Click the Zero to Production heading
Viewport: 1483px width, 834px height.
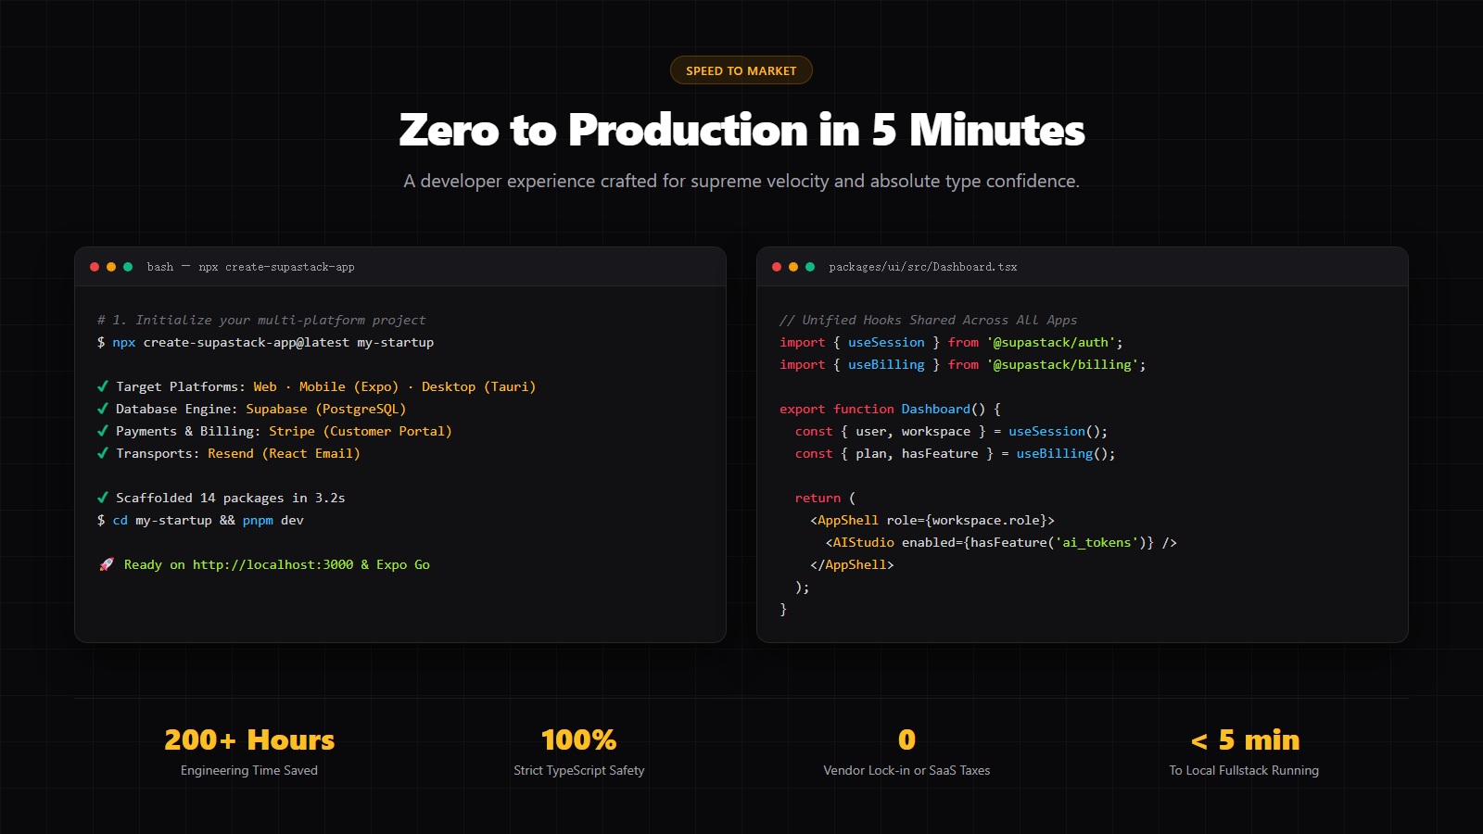pyautogui.click(x=741, y=130)
